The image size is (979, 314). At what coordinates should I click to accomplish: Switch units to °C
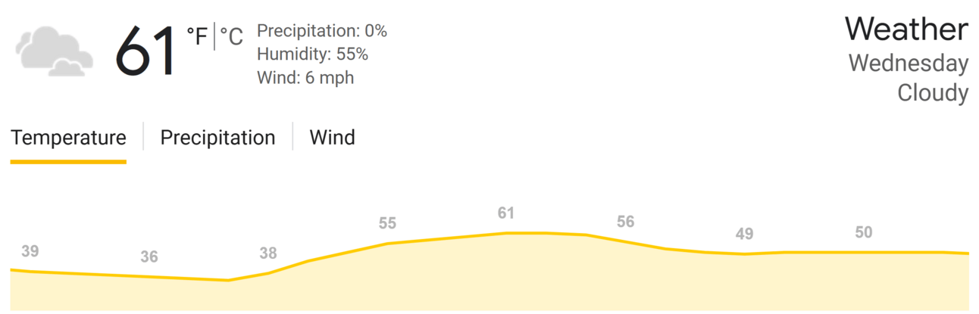[232, 36]
